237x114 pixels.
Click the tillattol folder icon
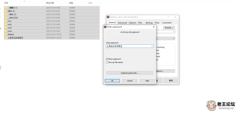click(x=6, y=34)
